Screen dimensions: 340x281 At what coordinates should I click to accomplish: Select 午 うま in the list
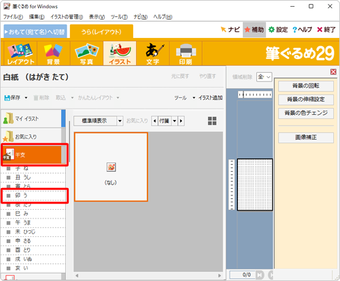pos(33,223)
